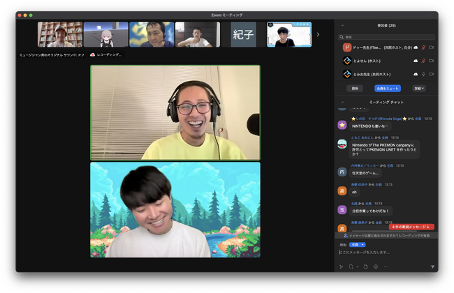Click the gray 内 avatar in chat
Viewport: 454px width, 293px height.
(x=342, y=172)
